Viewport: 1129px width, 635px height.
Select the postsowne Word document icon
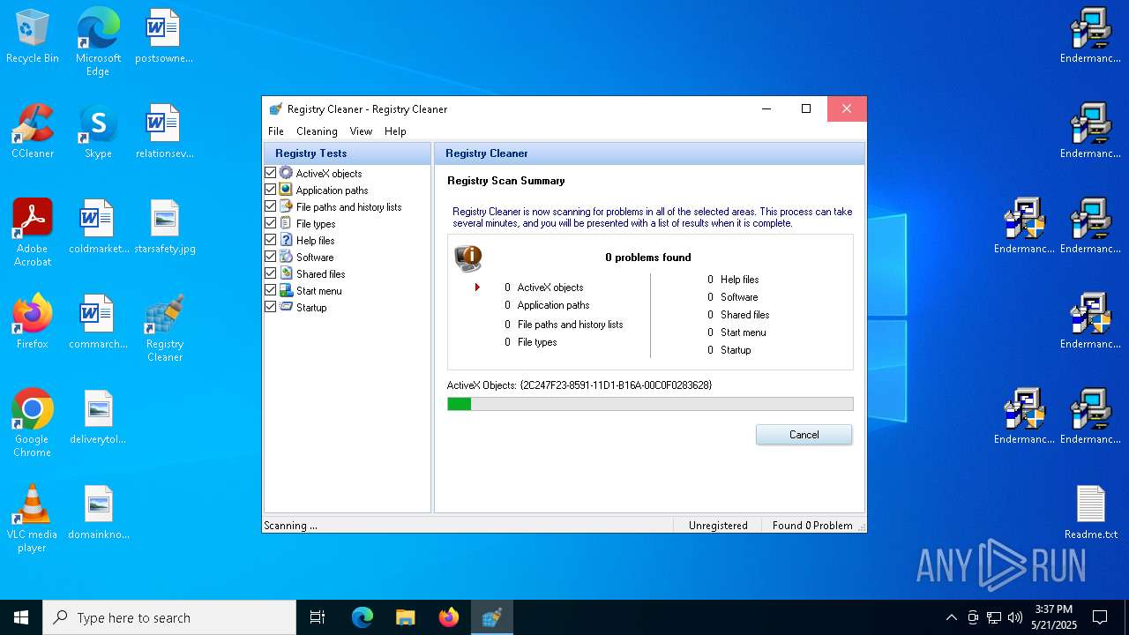click(x=164, y=37)
